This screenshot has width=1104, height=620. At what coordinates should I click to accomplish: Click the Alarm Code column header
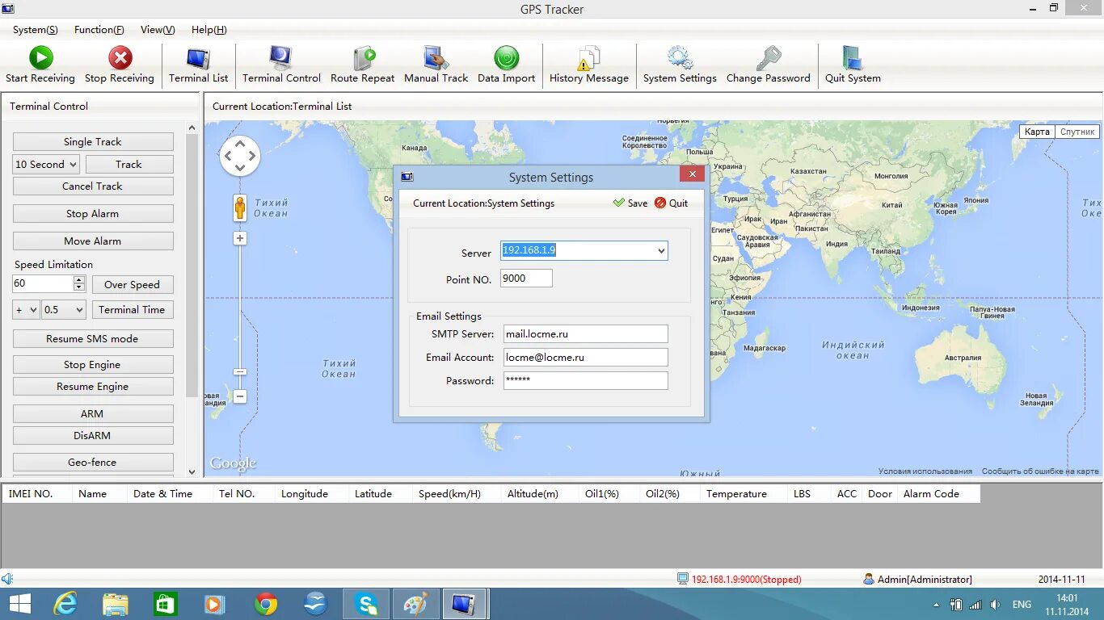[x=938, y=493]
